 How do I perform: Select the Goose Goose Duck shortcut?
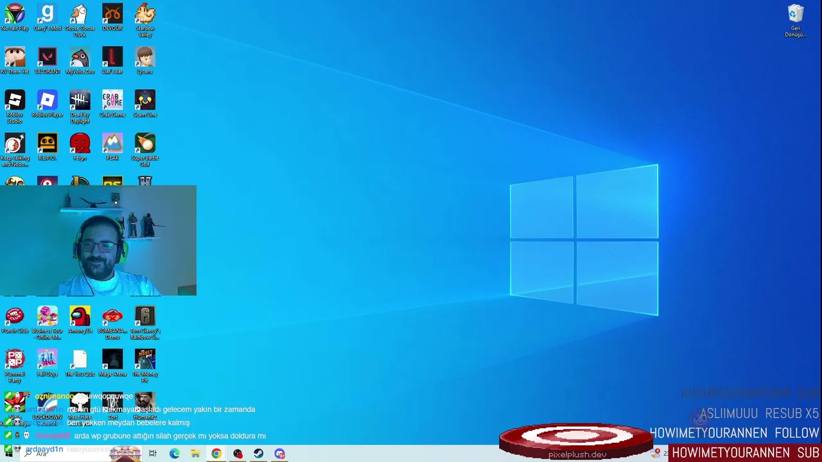[80, 21]
